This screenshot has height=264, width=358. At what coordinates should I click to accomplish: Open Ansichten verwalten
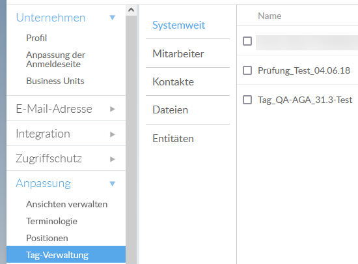(x=67, y=204)
